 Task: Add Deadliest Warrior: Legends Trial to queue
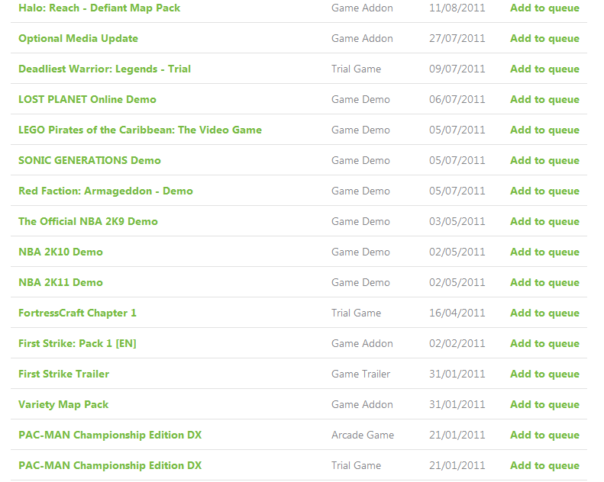[544, 69]
